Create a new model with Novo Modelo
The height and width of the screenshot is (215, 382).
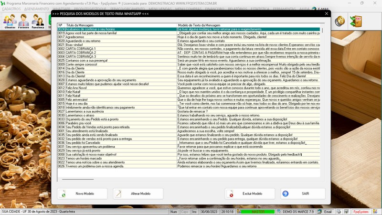point(82,193)
